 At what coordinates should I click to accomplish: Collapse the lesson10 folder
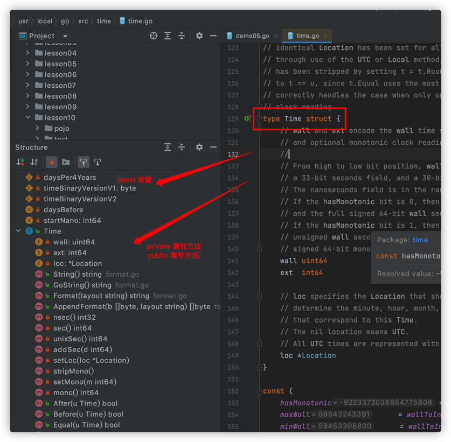tap(27, 117)
